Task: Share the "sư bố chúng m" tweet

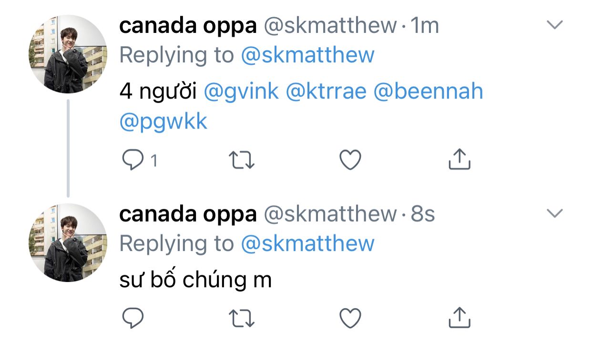Action: [x=460, y=318]
